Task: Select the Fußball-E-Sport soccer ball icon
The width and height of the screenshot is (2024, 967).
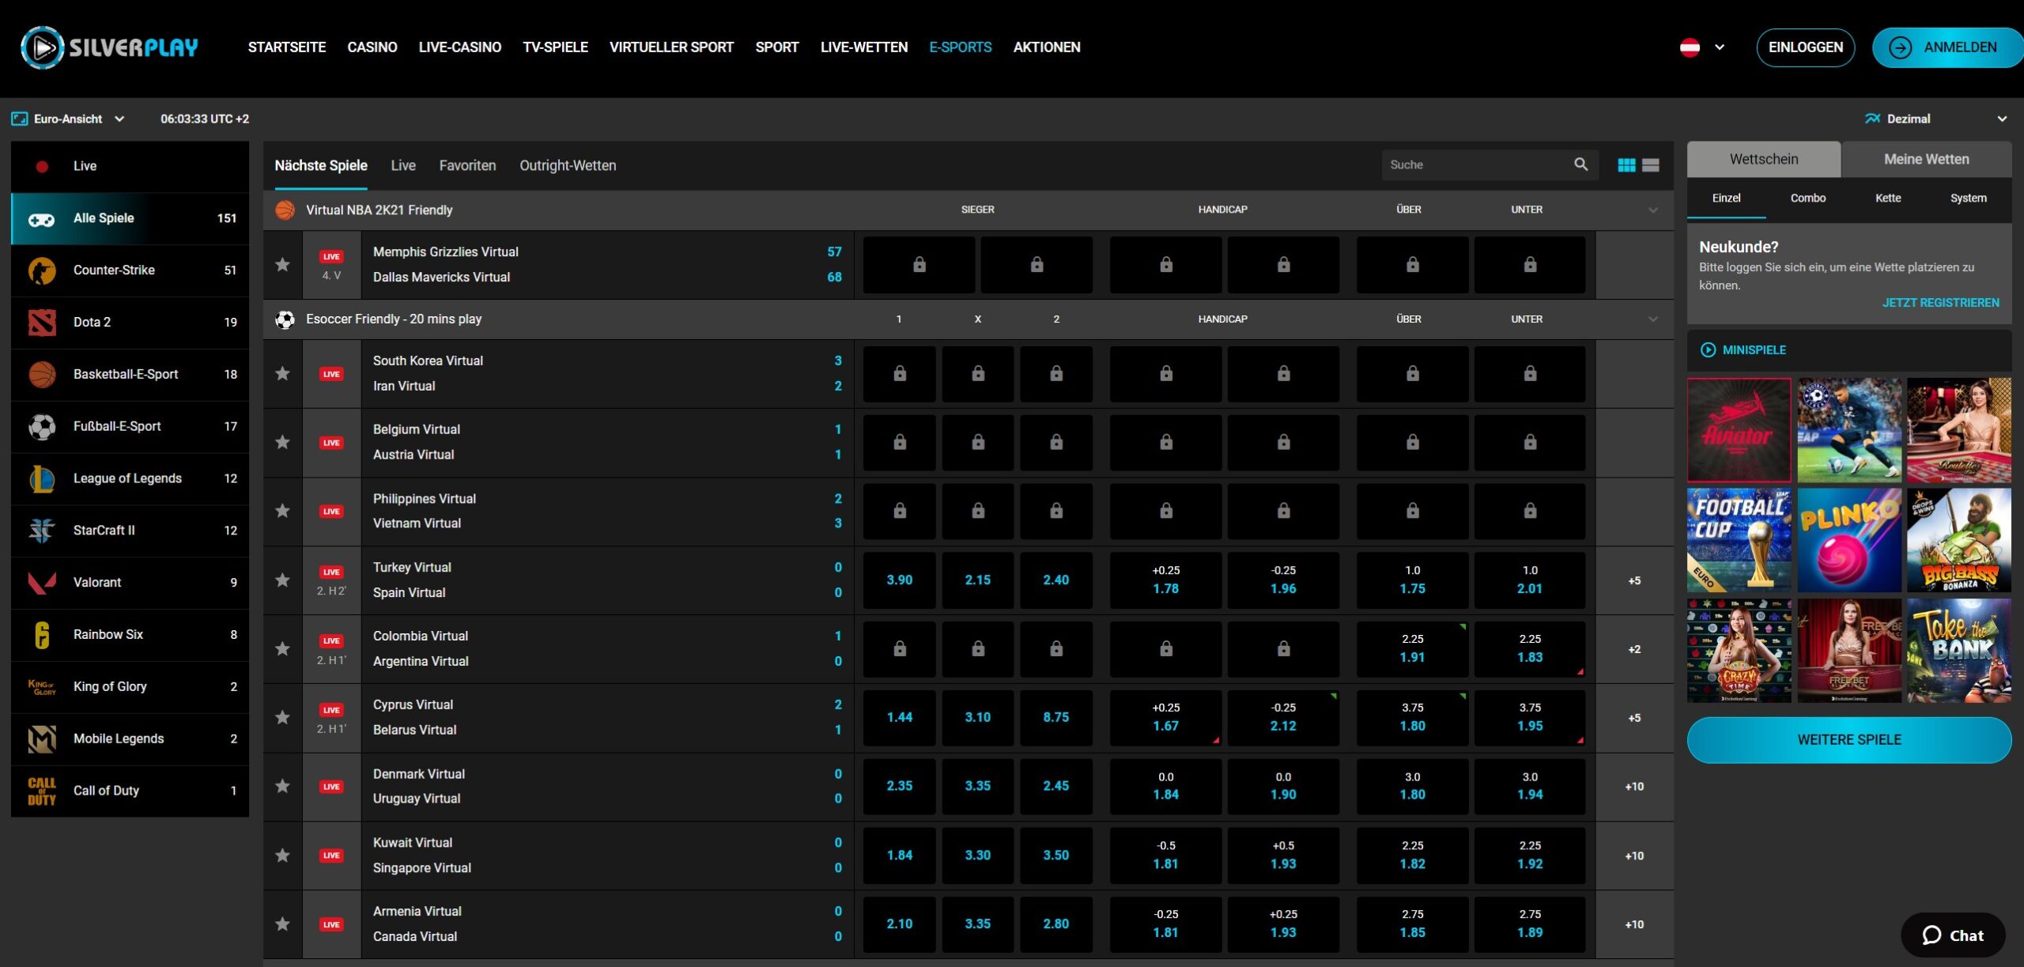Action: 42,427
